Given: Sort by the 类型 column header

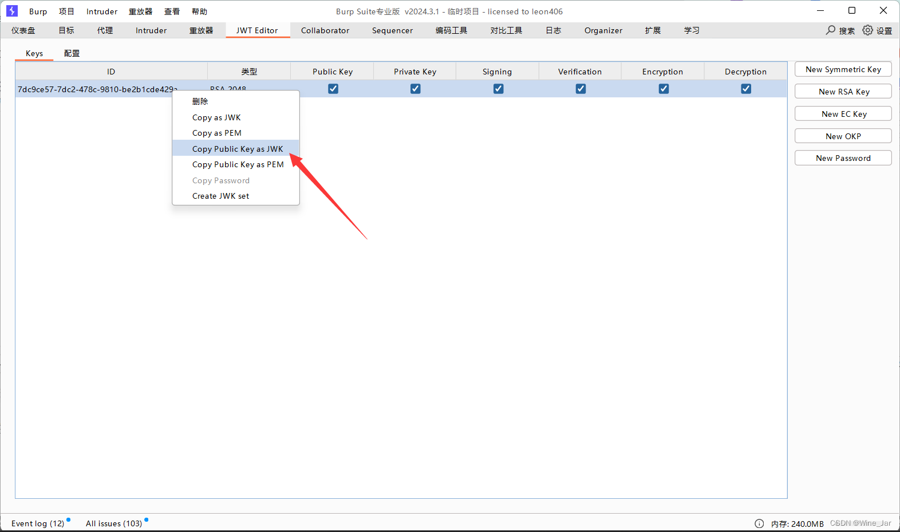Looking at the screenshot, I should tap(249, 72).
